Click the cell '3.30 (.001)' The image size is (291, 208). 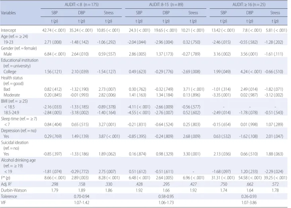pos(191,154)
